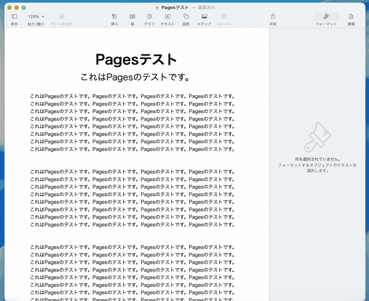Toggle the Document (書類) inspector
Screen dimensions: 369x301
tap(351, 16)
